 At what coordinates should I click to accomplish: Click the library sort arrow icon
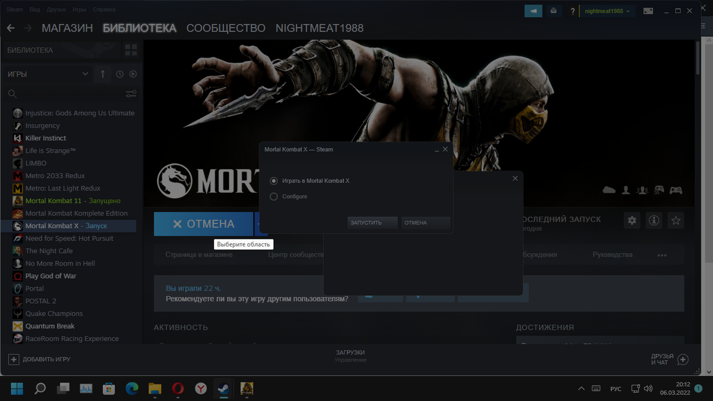click(103, 74)
